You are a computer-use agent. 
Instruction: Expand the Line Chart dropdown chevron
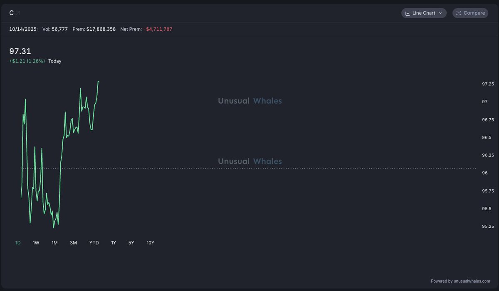pyautogui.click(x=440, y=13)
